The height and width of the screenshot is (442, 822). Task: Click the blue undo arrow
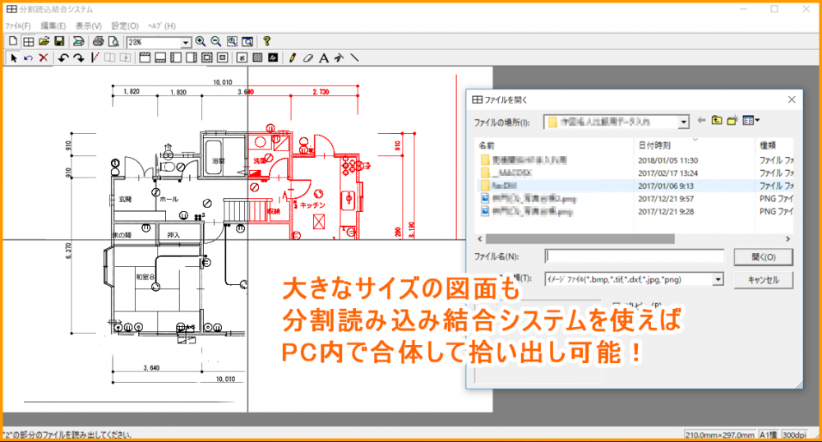pyautogui.click(x=28, y=58)
